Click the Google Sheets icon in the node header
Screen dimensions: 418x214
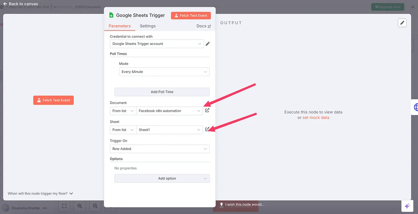click(111, 15)
